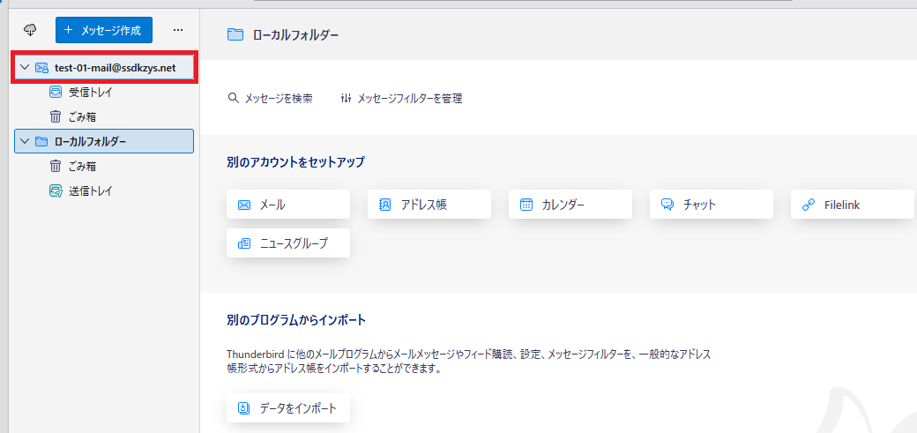The height and width of the screenshot is (433, 917).
Task: Open the 送信トレイ outbox folder
Action: point(90,190)
